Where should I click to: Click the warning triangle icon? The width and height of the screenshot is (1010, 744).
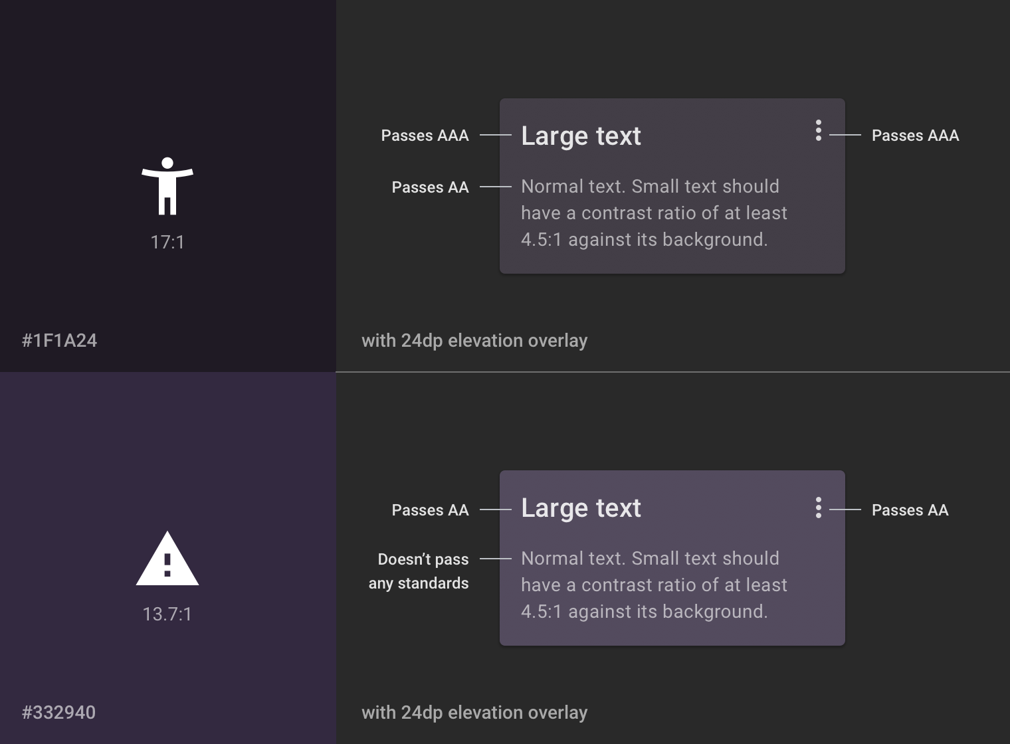(167, 559)
